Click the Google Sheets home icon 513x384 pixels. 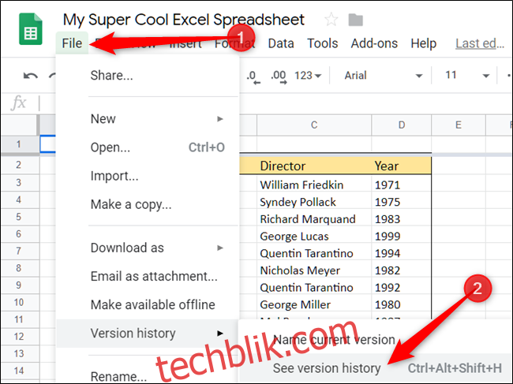click(30, 32)
